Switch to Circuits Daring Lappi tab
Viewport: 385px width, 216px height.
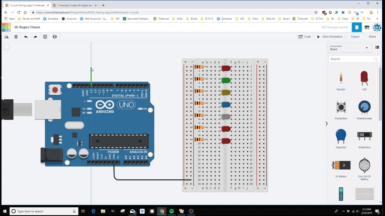(x=26, y=5)
